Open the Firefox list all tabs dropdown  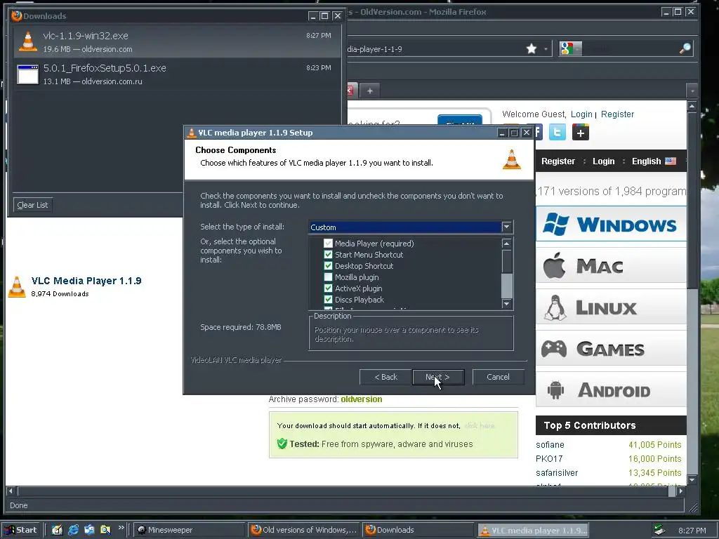coord(692,91)
